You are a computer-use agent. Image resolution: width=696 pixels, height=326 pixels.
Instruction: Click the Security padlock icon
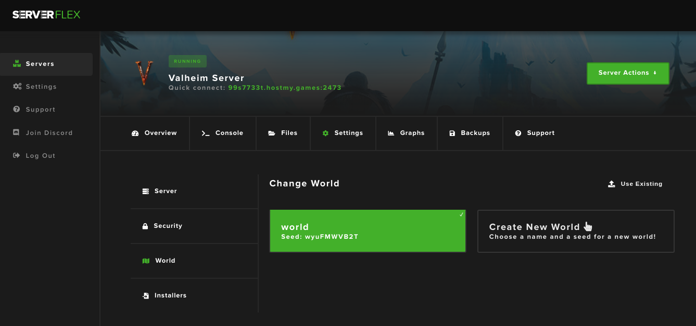coord(145,226)
